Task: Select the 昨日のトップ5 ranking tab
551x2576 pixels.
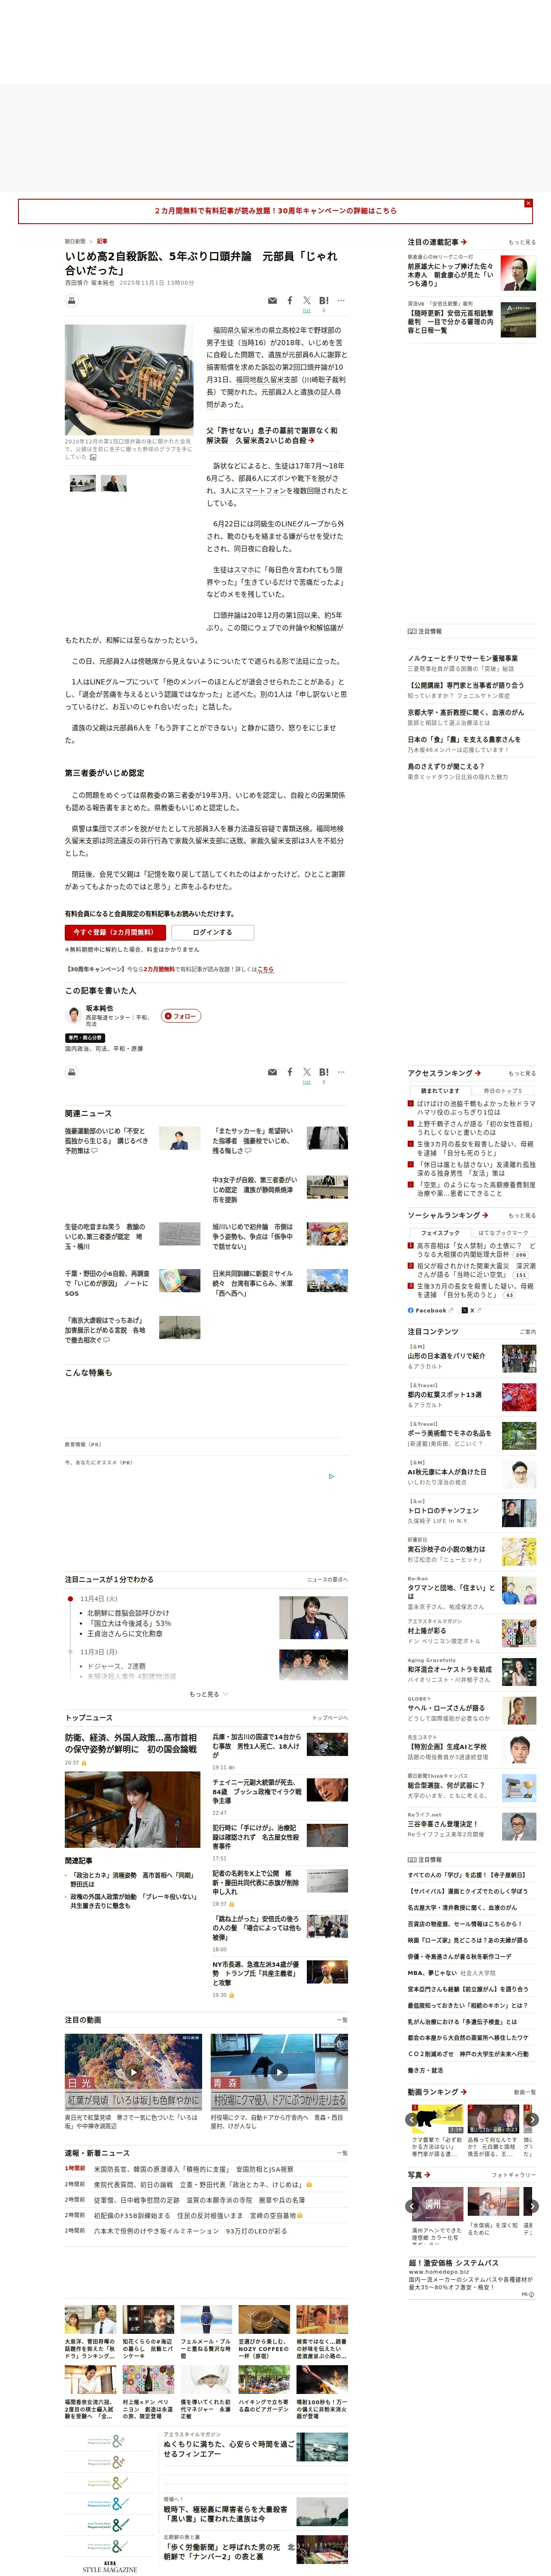Action: click(503, 1091)
